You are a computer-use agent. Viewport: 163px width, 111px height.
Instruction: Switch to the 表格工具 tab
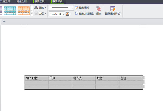click(39, 2)
